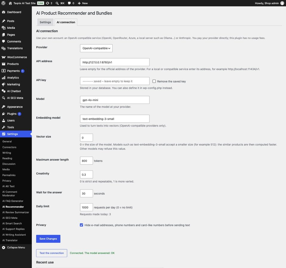The image size is (286, 268).
Task: Click the Comments sidebar icon
Action: point(4,41)
